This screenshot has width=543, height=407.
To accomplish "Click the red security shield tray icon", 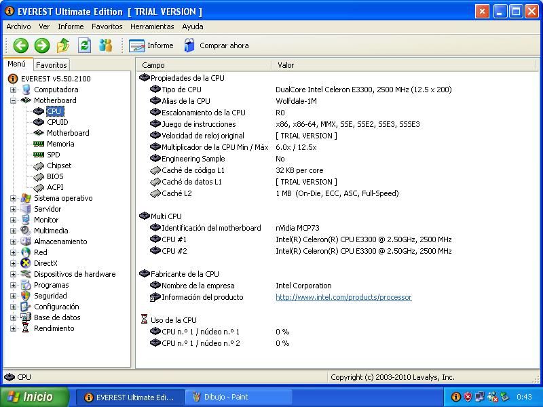I will tap(468, 397).
